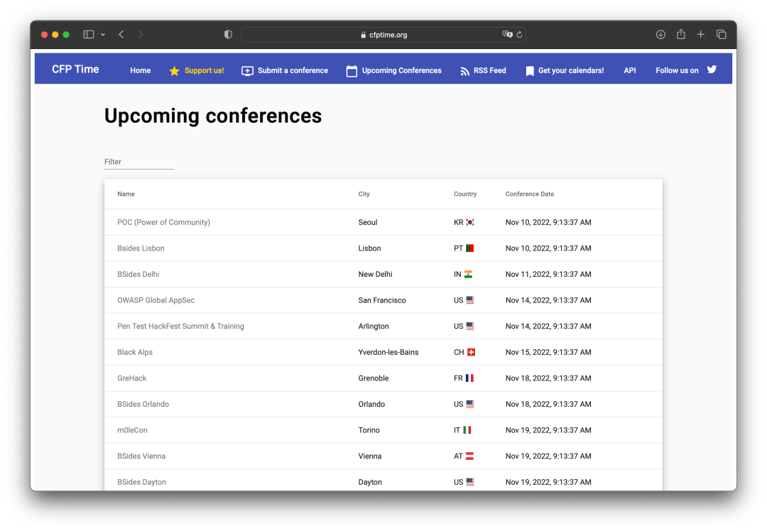Click the CFP Time logo
This screenshot has height=531, width=767.
75,70
